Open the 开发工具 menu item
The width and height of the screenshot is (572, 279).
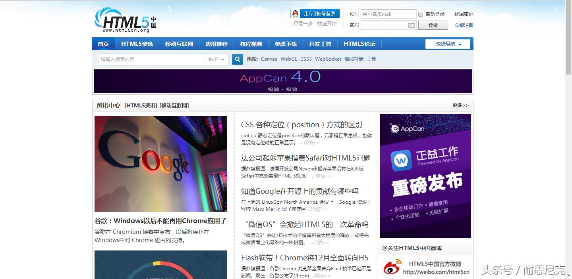pos(320,44)
